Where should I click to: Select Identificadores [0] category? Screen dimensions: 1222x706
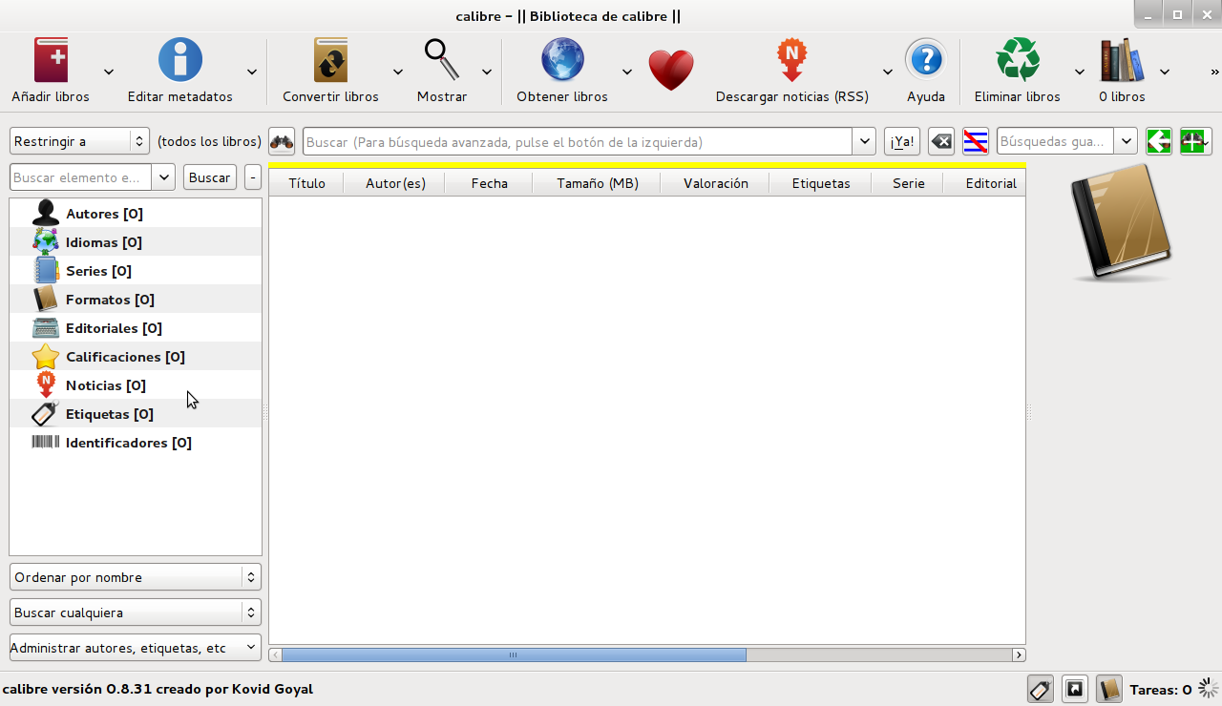[x=136, y=443]
